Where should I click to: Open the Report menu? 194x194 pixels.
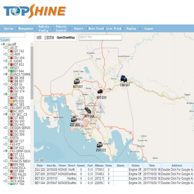79,28
